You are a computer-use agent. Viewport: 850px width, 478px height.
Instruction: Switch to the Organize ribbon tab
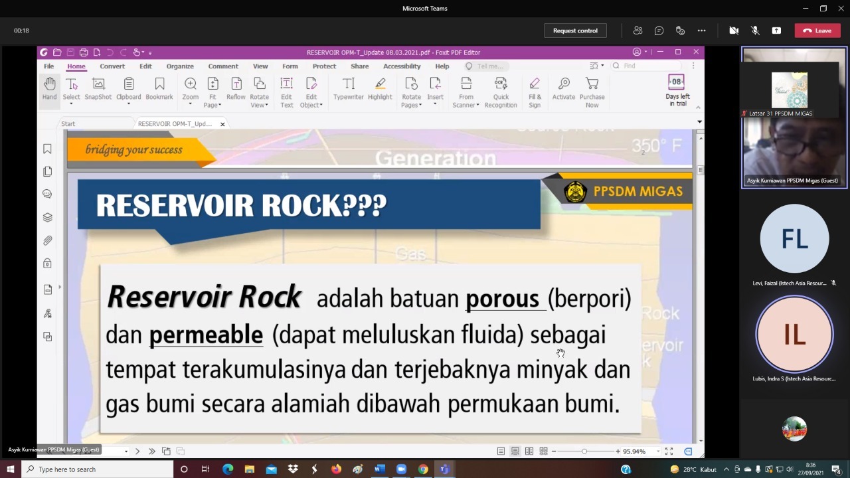(180, 66)
